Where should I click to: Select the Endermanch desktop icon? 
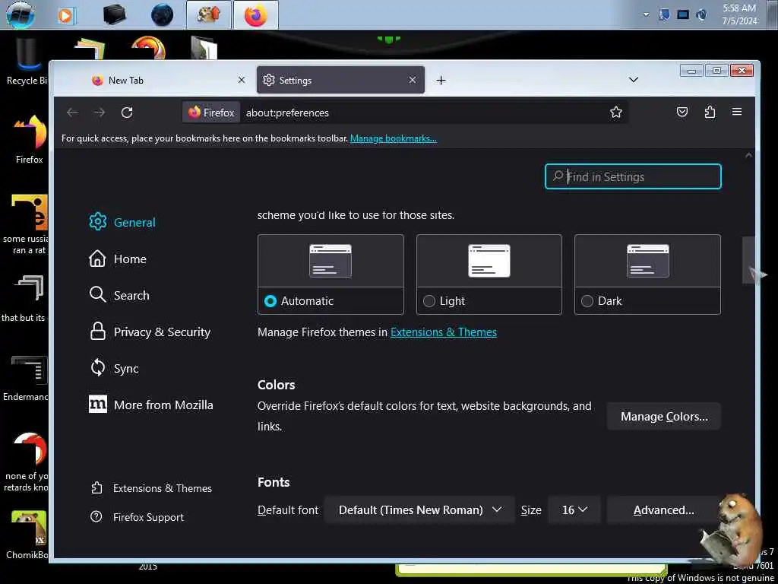26,379
